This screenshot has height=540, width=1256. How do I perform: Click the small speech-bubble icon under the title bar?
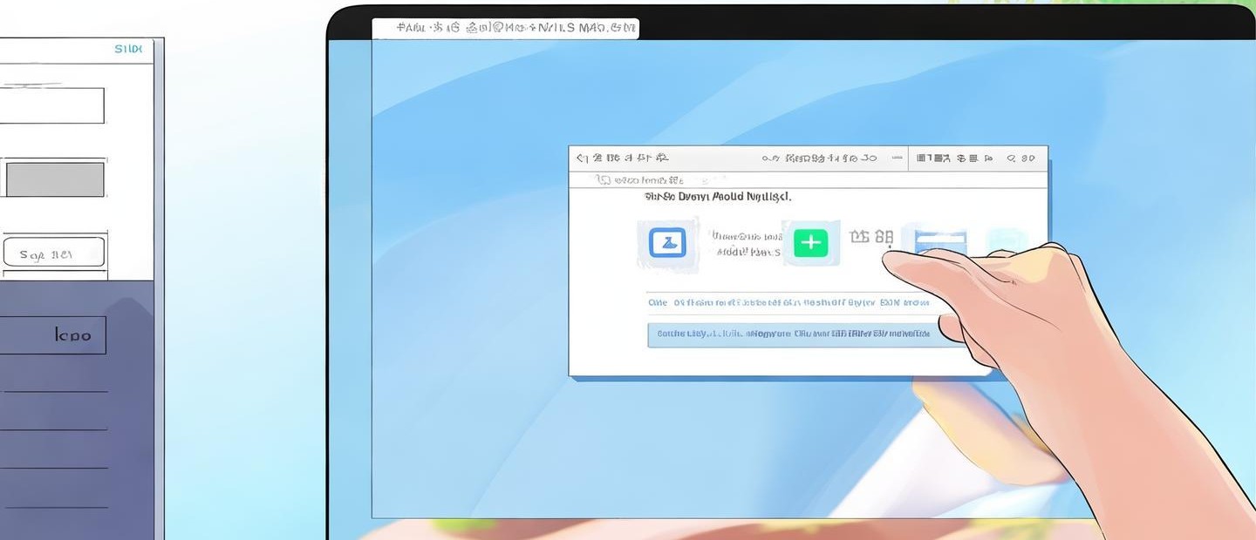603,180
